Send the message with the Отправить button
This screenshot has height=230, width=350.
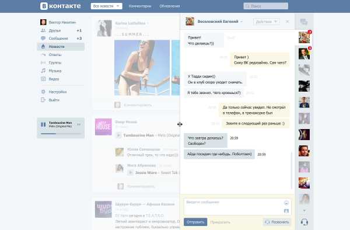coord(195,222)
